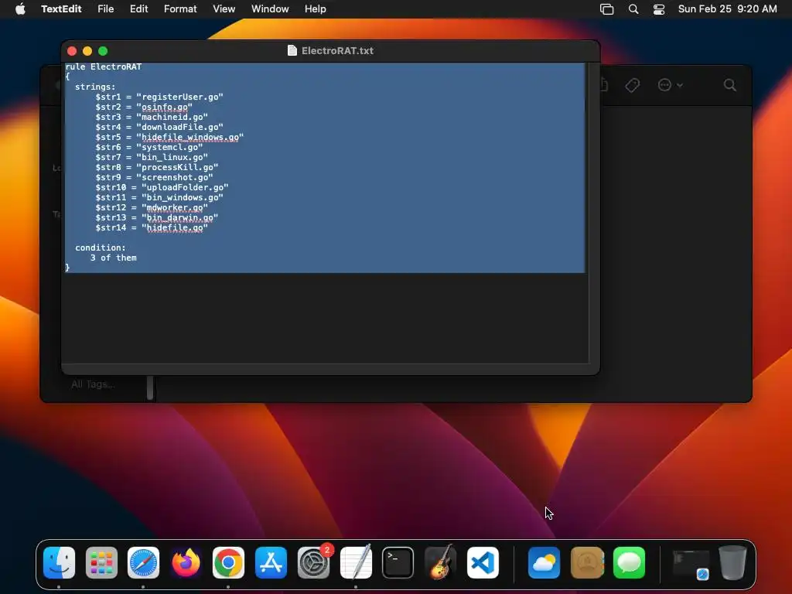Open Finder from the Dock
The height and width of the screenshot is (594, 792).
point(59,562)
